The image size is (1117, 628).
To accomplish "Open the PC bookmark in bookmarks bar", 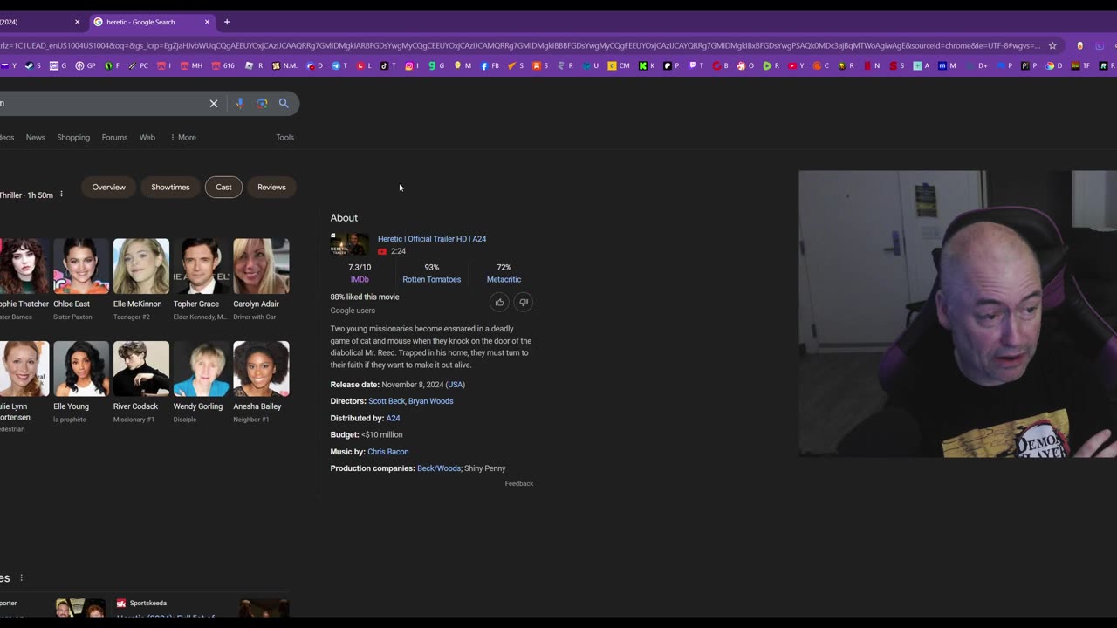I will click(139, 65).
